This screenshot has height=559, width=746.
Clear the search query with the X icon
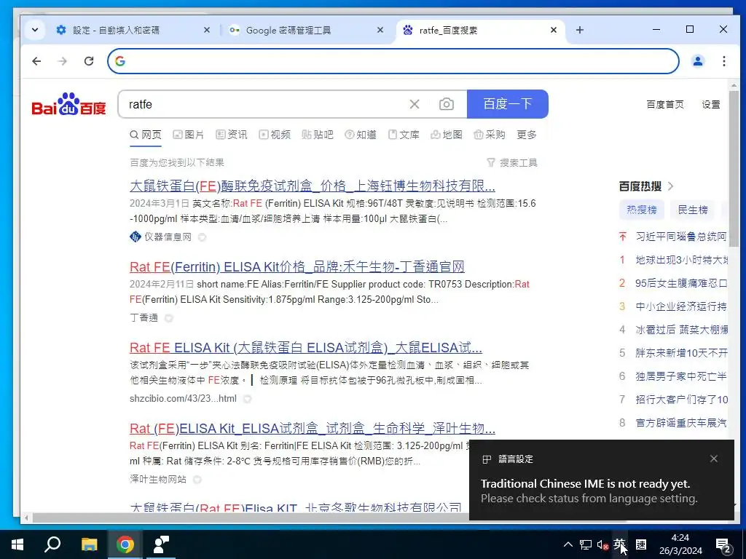tap(415, 104)
